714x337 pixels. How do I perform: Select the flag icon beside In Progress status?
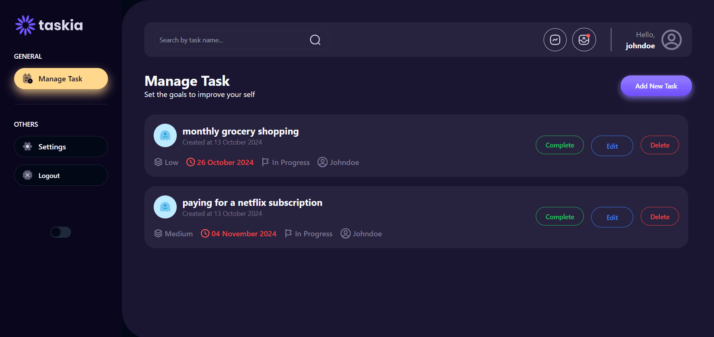point(265,162)
